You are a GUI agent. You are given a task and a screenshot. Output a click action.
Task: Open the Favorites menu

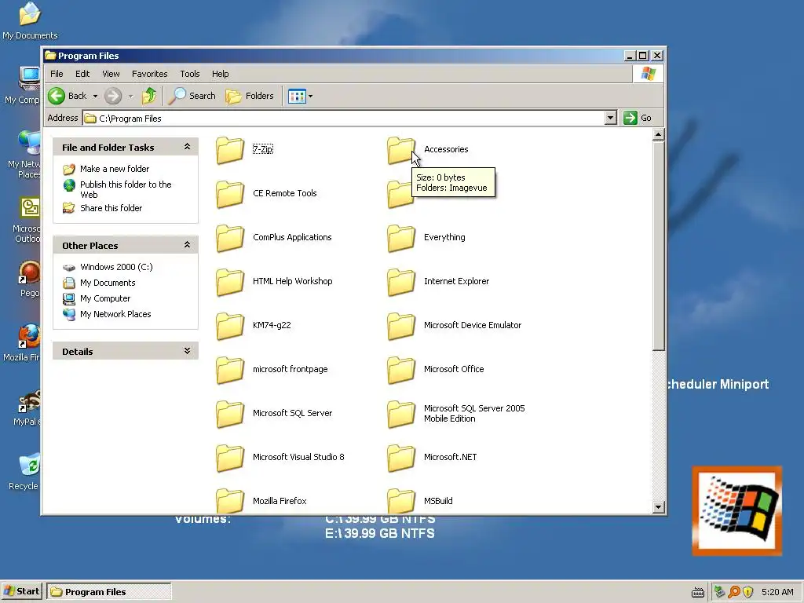pos(149,74)
